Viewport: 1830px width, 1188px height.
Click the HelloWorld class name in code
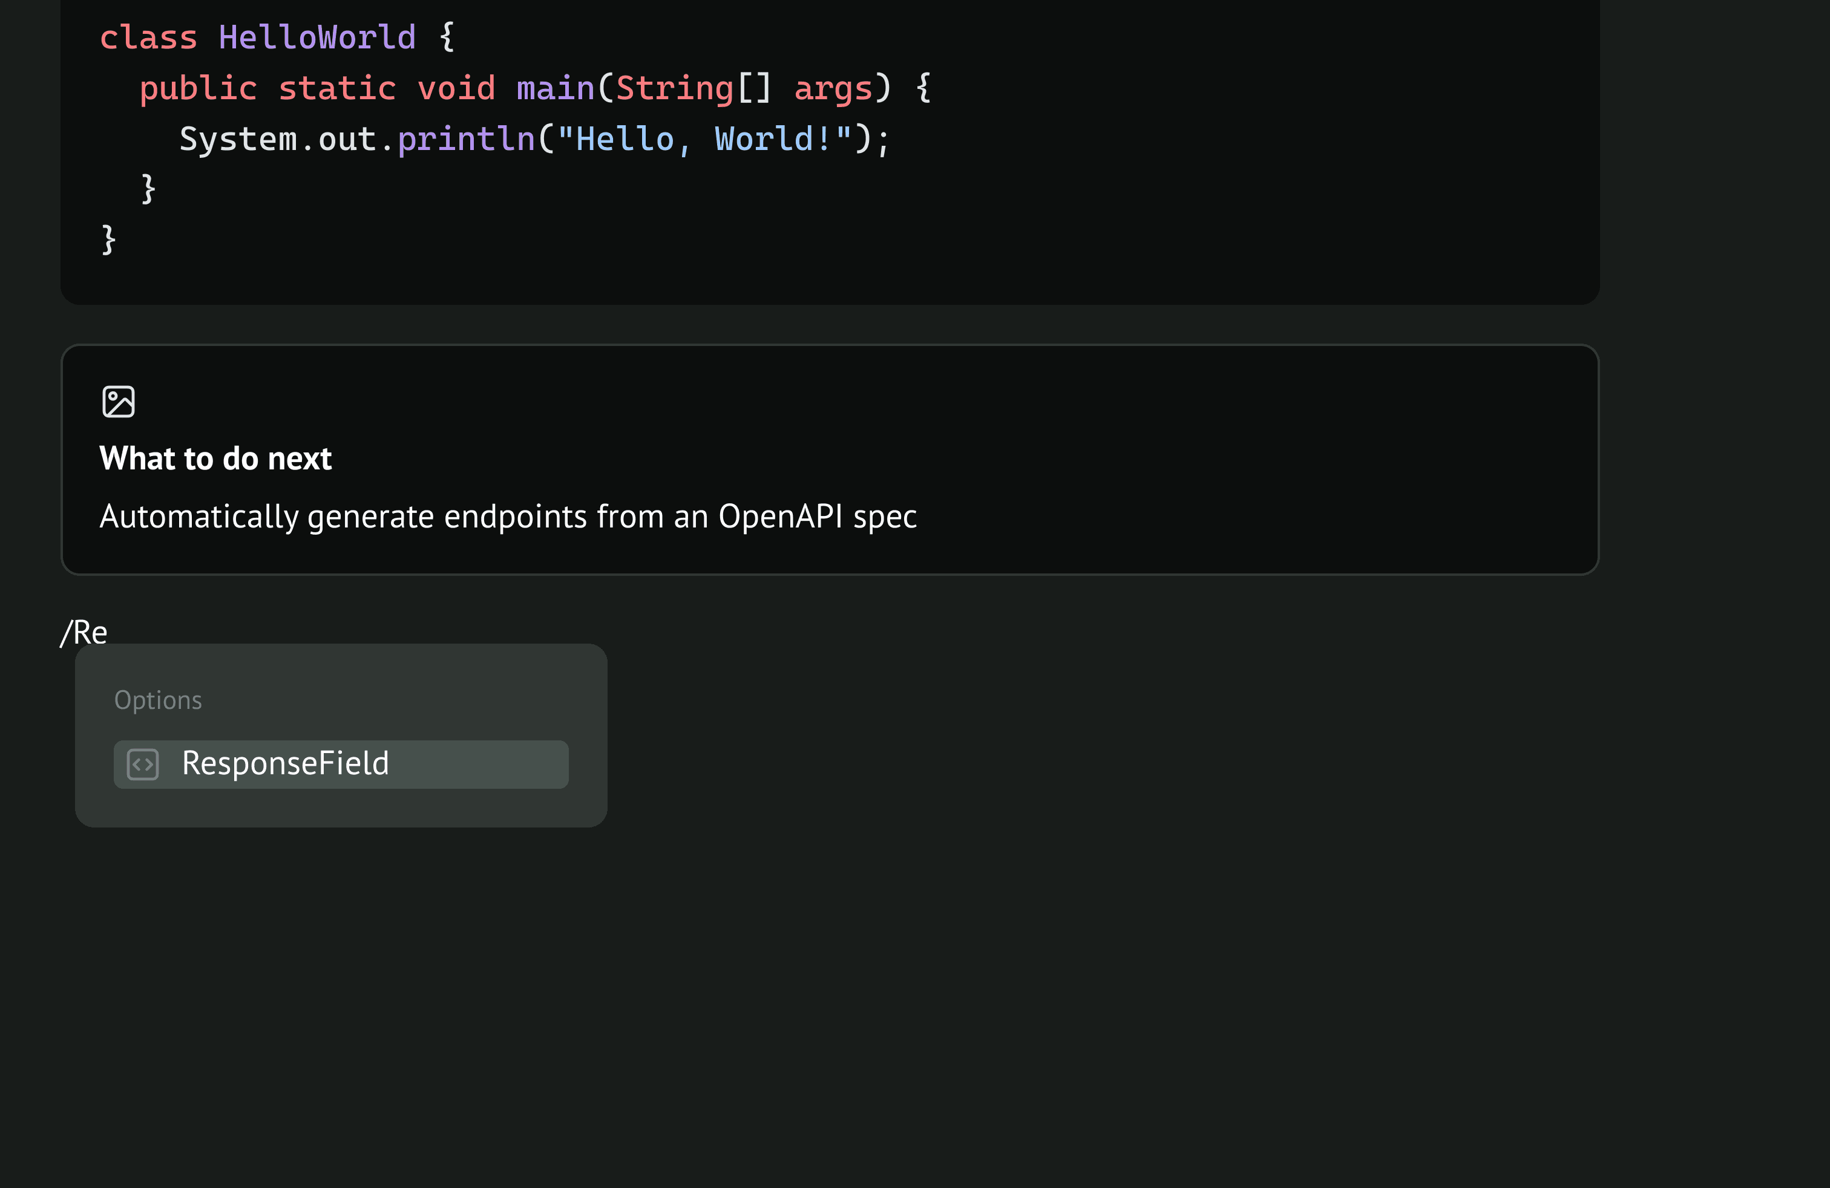click(x=316, y=38)
